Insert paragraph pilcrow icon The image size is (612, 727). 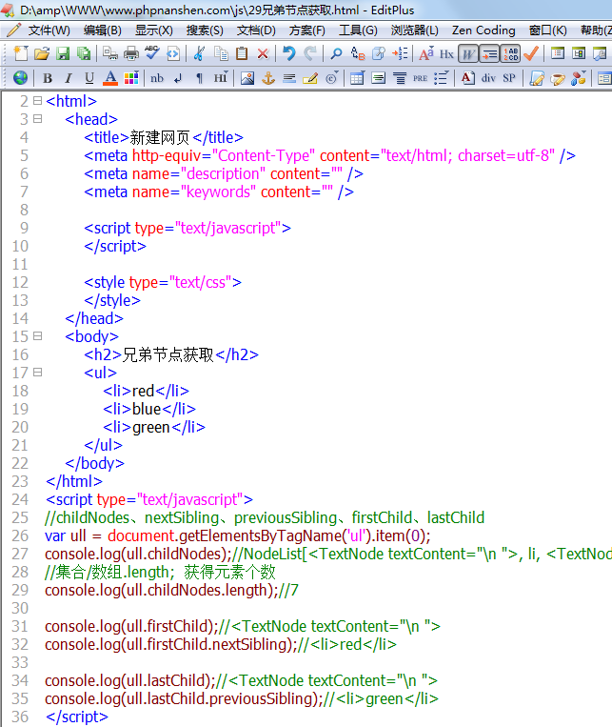pos(199,78)
